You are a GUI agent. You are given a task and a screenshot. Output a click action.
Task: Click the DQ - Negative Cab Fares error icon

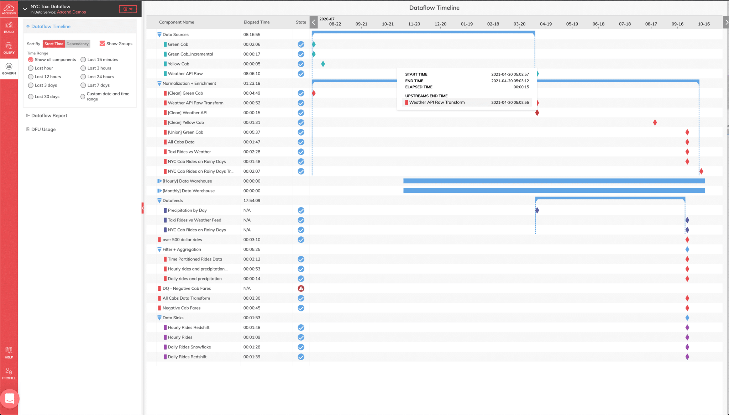(x=301, y=289)
